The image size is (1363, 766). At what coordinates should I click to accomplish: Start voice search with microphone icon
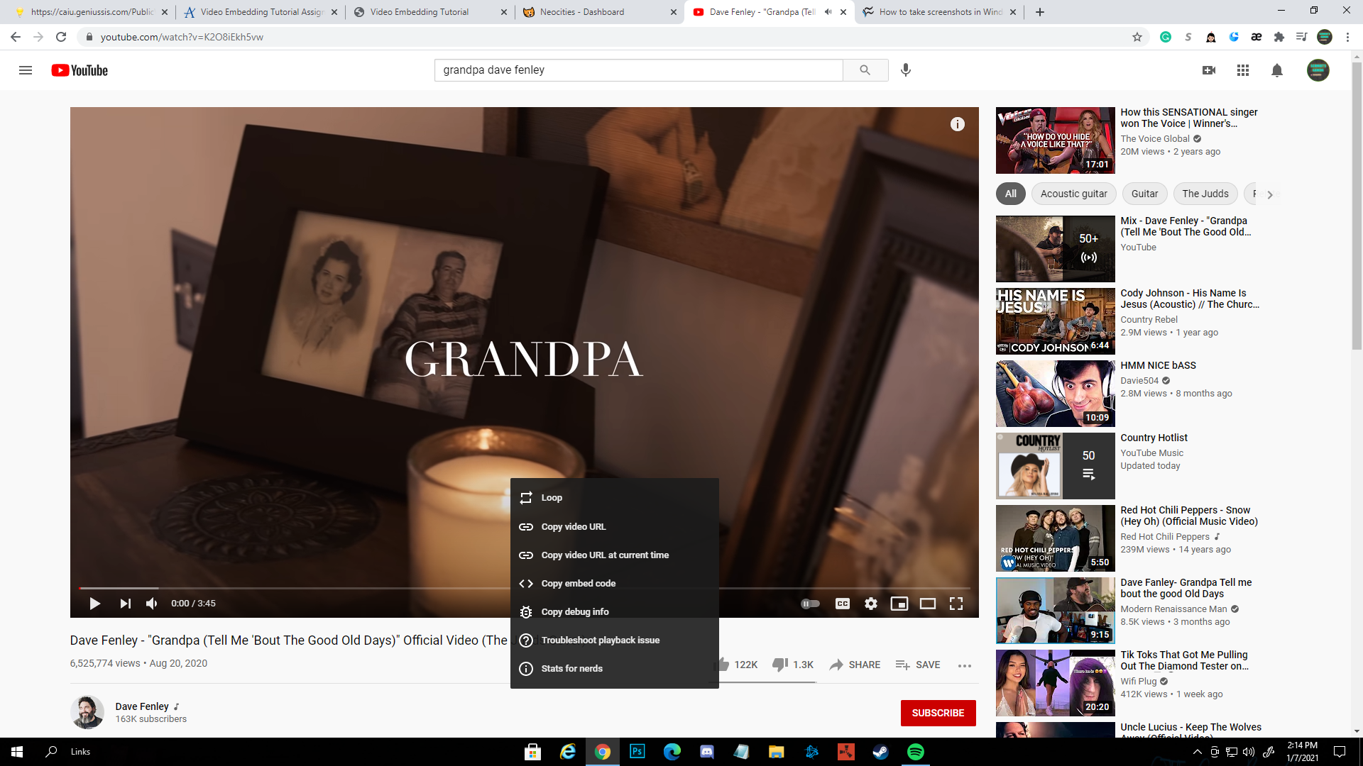pos(906,70)
